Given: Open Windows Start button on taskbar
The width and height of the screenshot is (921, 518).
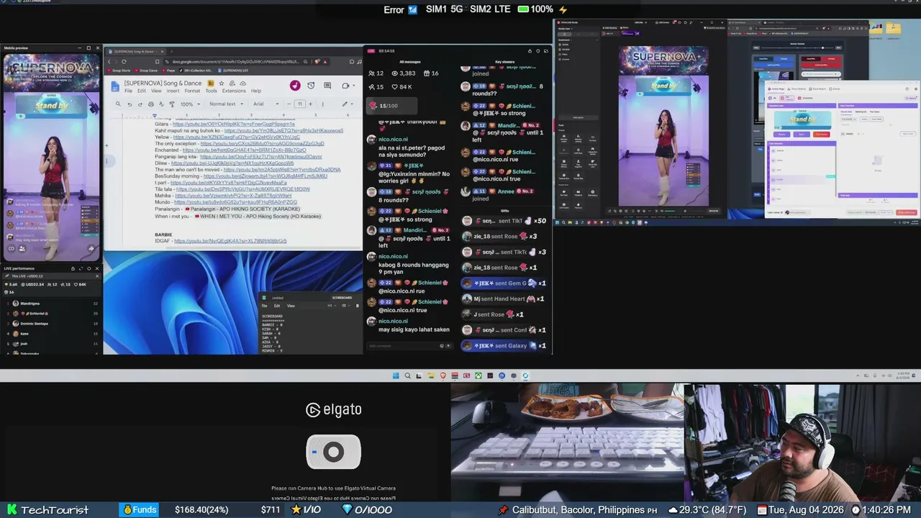Looking at the screenshot, I should tap(396, 376).
